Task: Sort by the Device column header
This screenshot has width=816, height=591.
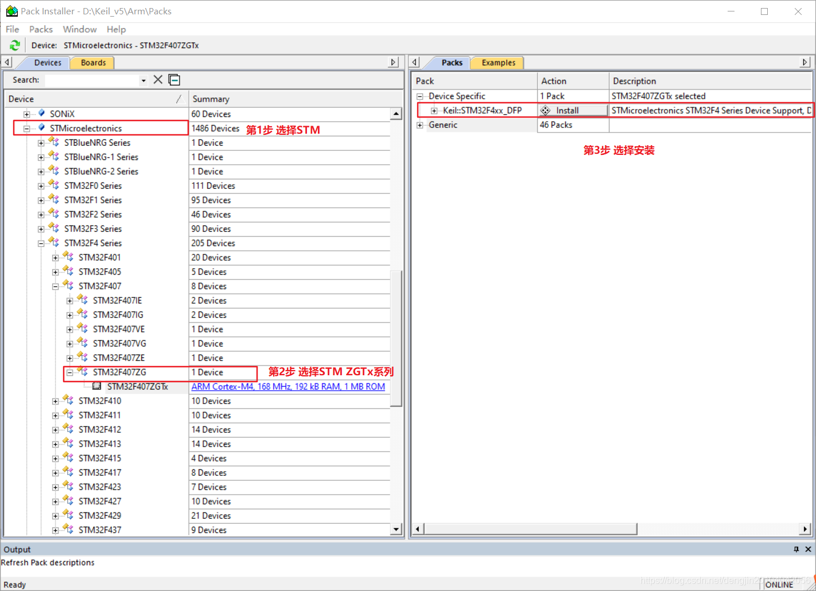Action: 96,99
